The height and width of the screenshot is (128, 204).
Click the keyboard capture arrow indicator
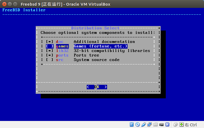coord(181,125)
